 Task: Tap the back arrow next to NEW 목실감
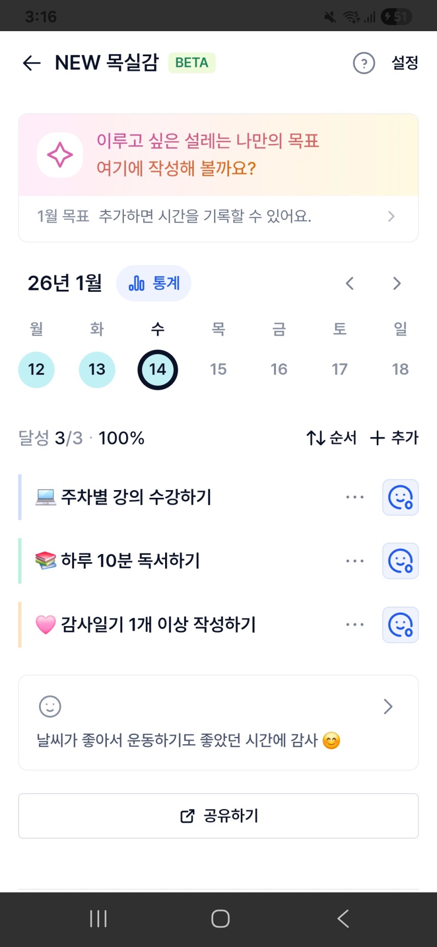pos(32,63)
